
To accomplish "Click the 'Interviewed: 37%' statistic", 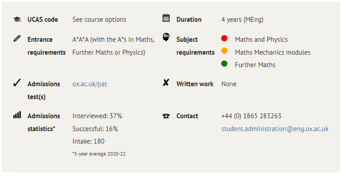I will (97, 116).
